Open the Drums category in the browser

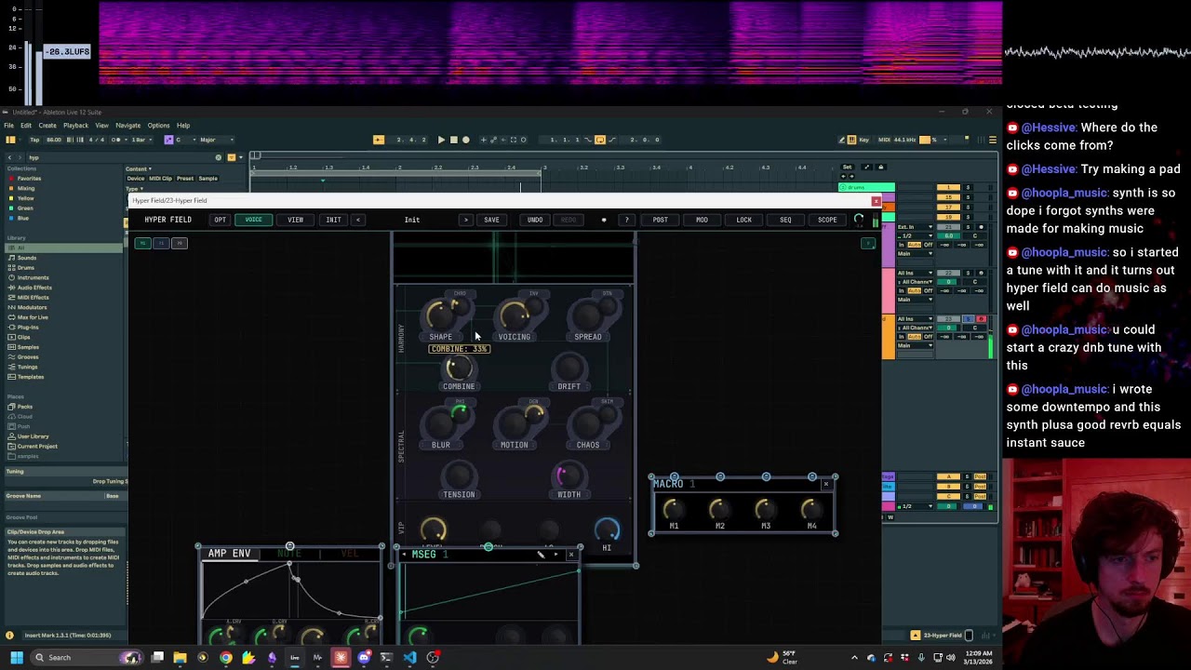click(25, 268)
